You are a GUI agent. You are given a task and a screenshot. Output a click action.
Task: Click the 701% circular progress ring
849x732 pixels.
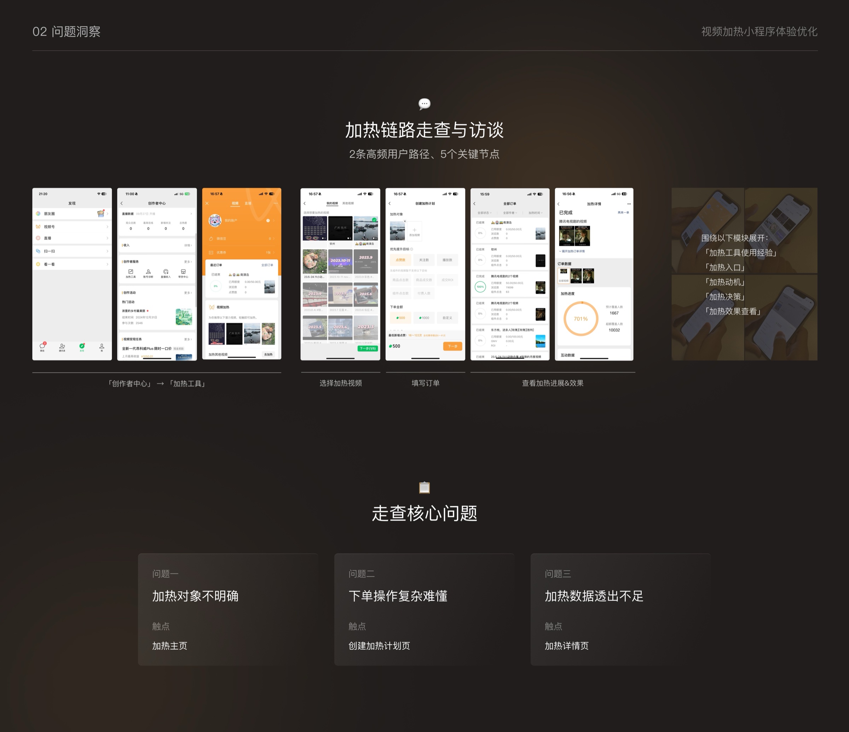(x=581, y=318)
